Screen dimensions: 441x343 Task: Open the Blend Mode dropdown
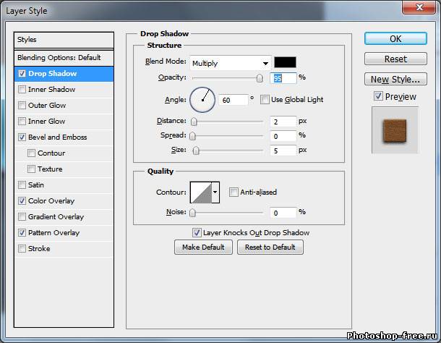tap(230, 63)
